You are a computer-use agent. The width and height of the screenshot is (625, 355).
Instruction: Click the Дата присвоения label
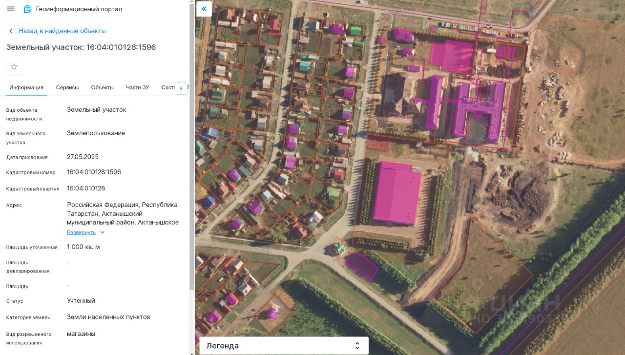pyautogui.click(x=27, y=157)
